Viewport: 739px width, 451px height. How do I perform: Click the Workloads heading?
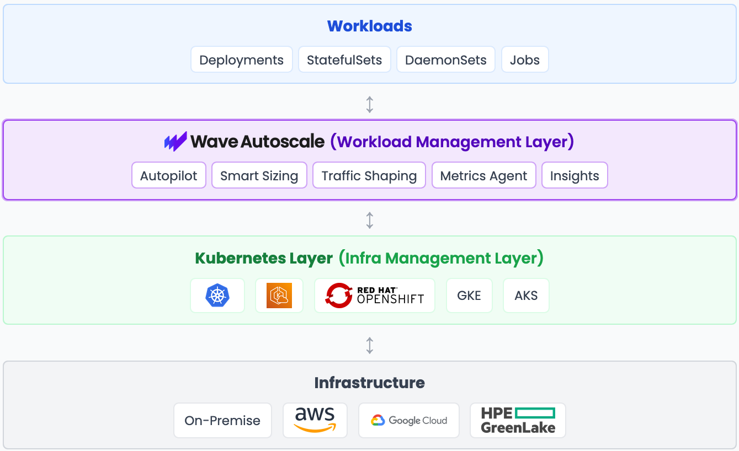tap(370, 26)
